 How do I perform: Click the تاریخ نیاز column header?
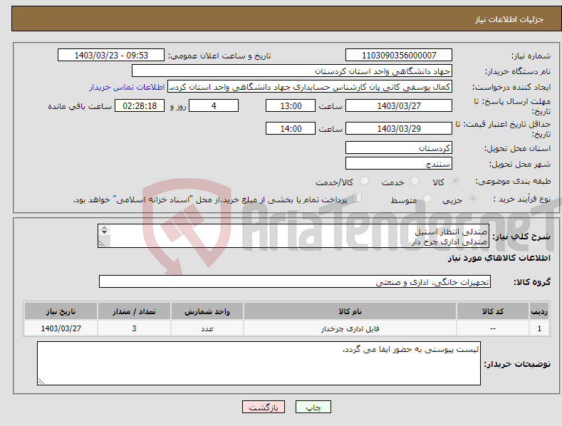(x=61, y=311)
